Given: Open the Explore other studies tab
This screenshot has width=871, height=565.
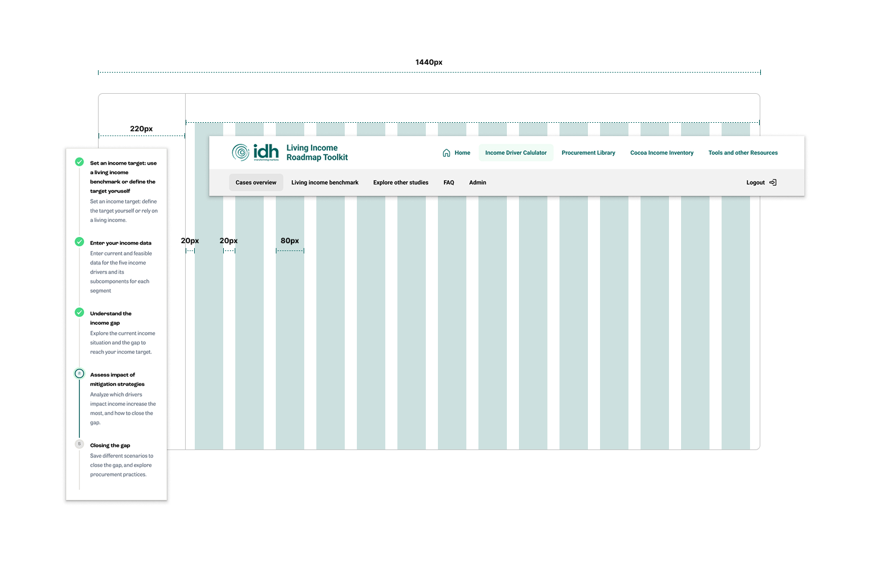Looking at the screenshot, I should (x=400, y=183).
